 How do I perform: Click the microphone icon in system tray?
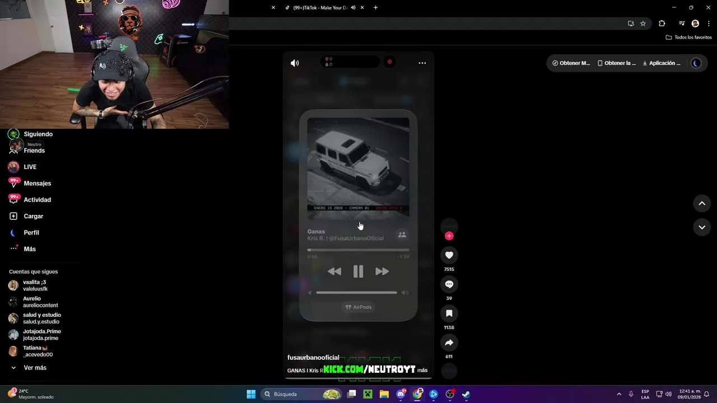pos(631,394)
